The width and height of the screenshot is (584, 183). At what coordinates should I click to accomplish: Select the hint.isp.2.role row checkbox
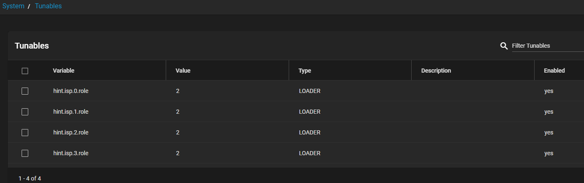(x=25, y=133)
